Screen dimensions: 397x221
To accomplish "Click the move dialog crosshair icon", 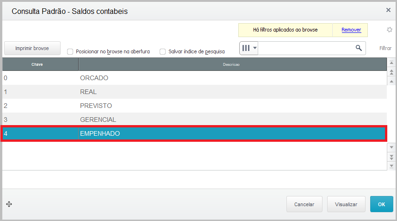I will coord(9,204).
